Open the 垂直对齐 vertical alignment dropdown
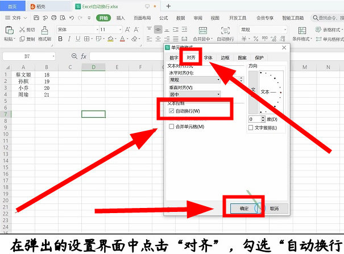The height and width of the screenshot is (254, 344). coord(195,94)
